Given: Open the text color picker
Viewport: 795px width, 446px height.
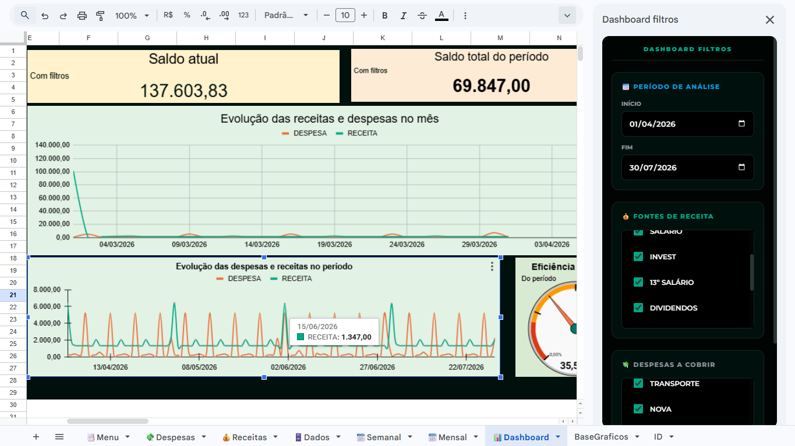Looking at the screenshot, I should pos(441,16).
